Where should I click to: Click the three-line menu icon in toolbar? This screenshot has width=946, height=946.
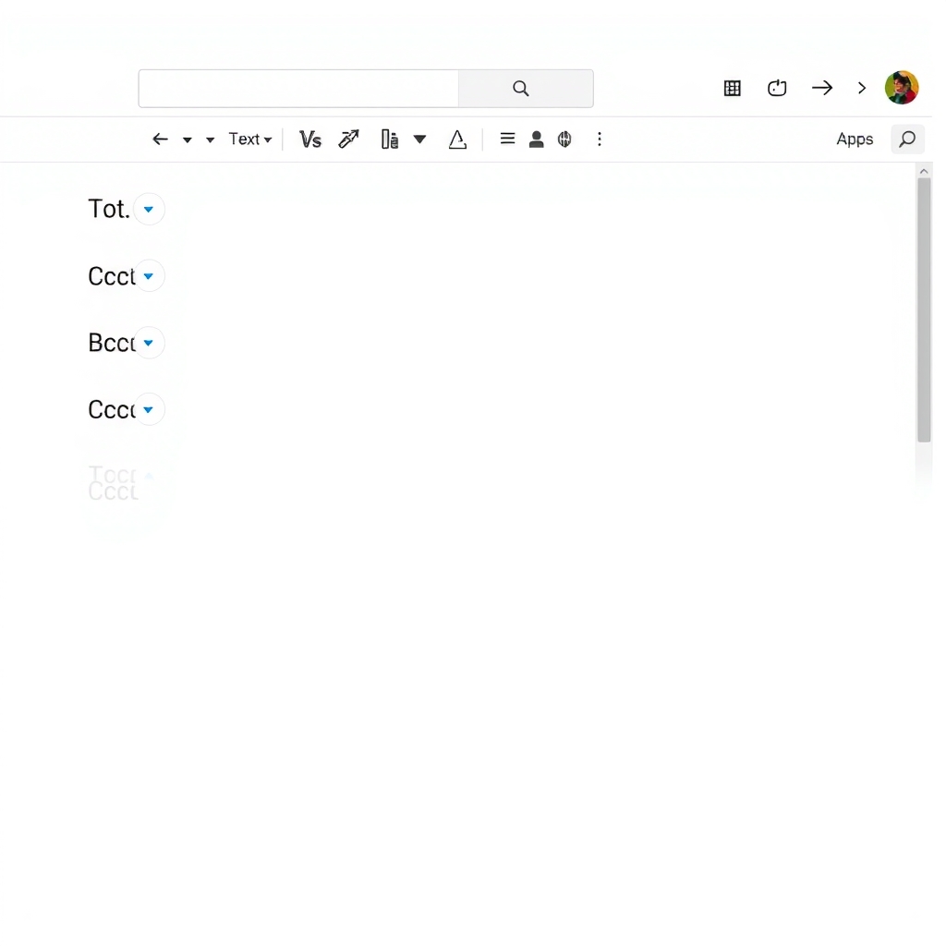[x=507, y=139]
